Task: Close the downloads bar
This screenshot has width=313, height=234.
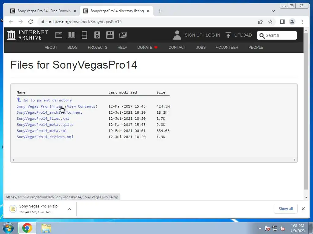Action: [x=303, y=209]
